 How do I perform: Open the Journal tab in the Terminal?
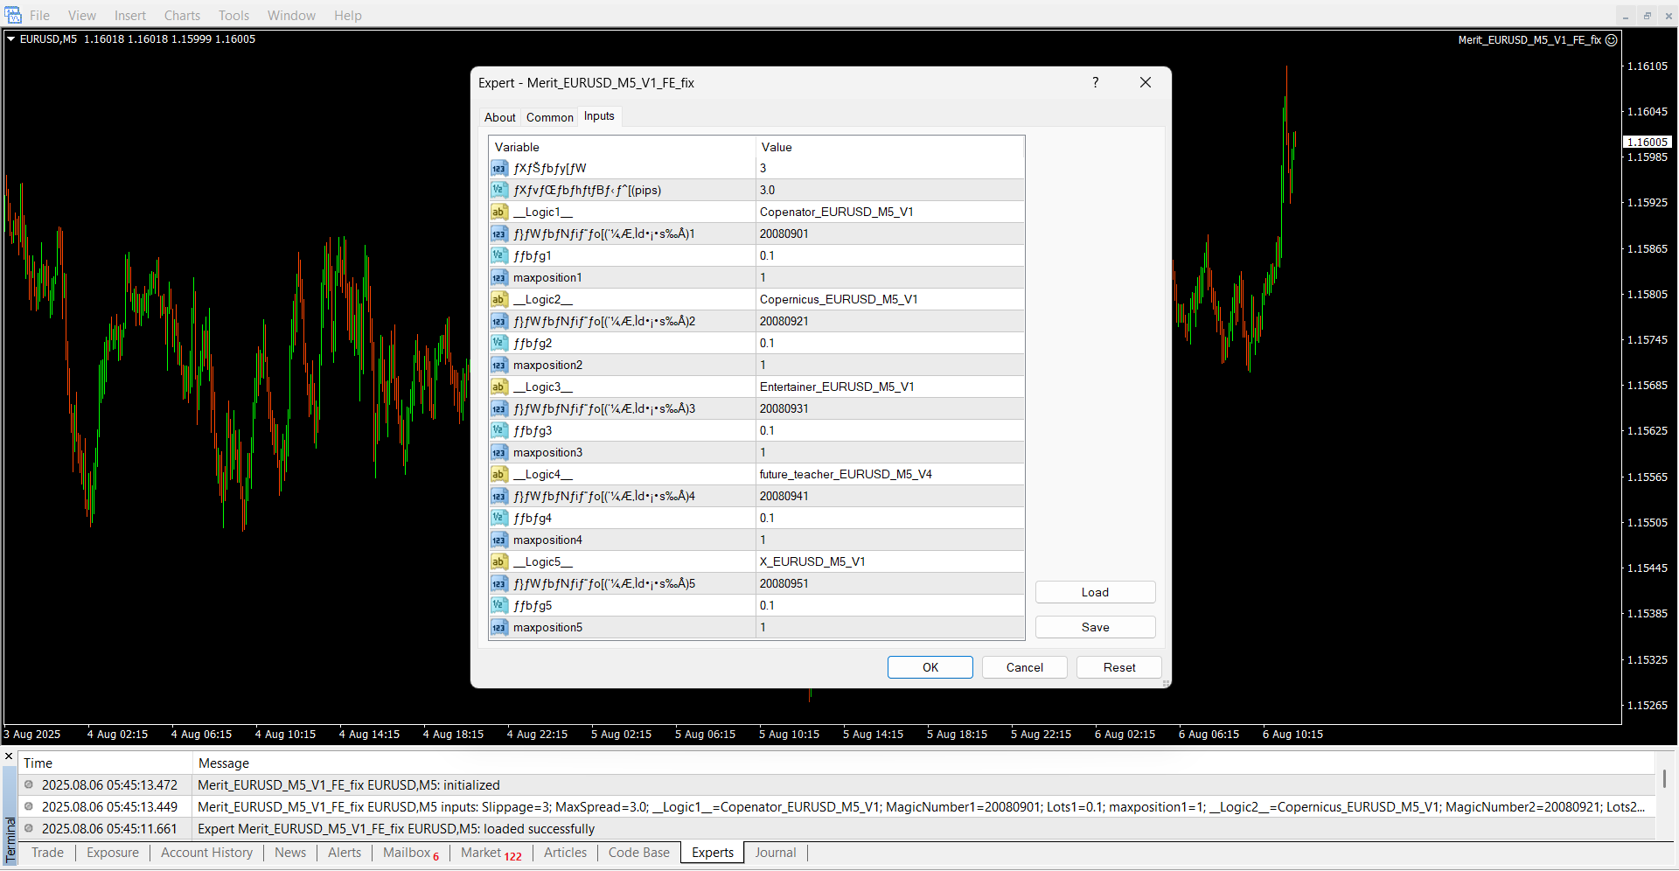(x=775, y=853)
